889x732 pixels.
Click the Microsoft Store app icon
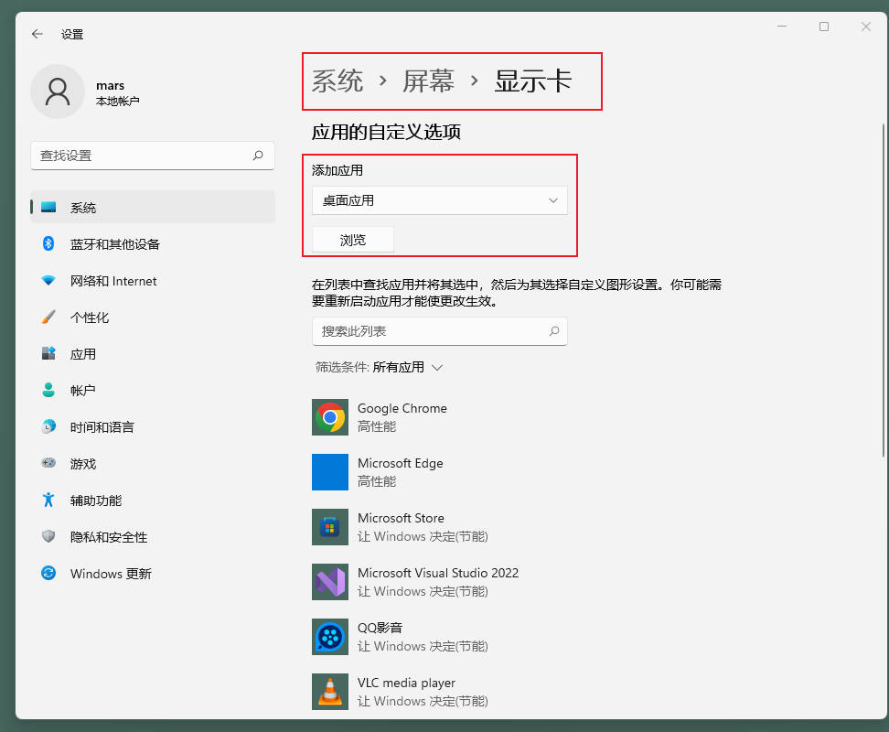[330, 527]
